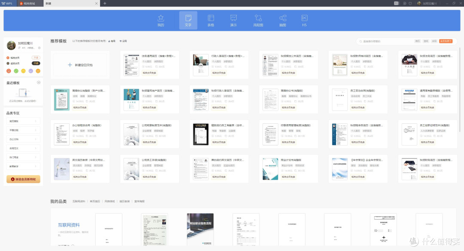Screen dimensions: 464x251
Task: Open 企业年会策划 template thumbnail
Action: pyautogui.click(x=340, y=169)
